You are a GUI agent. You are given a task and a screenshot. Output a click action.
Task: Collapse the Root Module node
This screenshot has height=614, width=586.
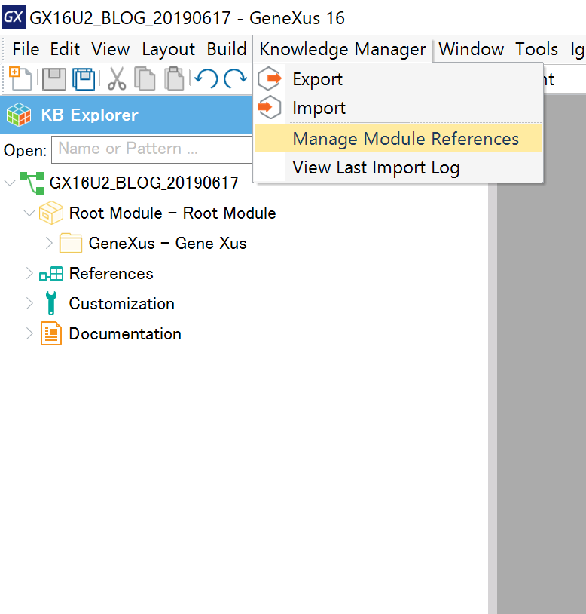29,213
